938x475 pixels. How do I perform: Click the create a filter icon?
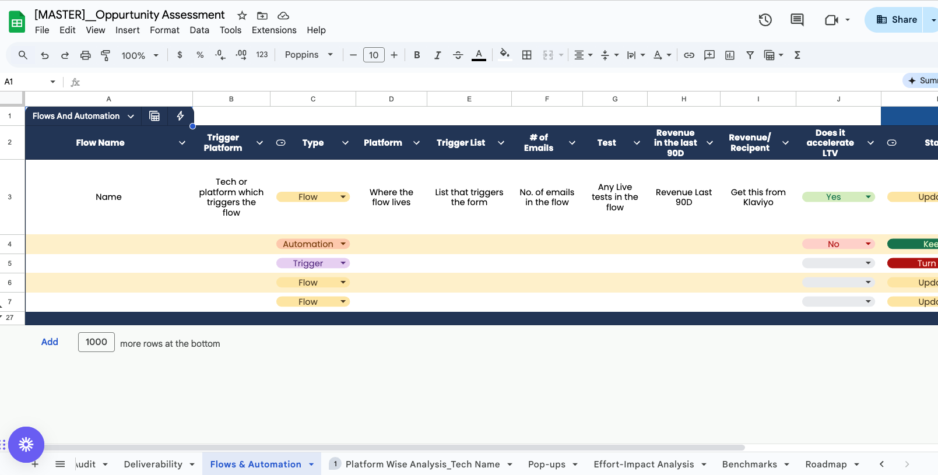pyautogui.click(x=750, y=55)
